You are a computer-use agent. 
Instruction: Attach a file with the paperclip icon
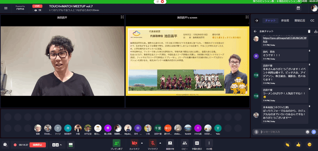click(256, 132)
